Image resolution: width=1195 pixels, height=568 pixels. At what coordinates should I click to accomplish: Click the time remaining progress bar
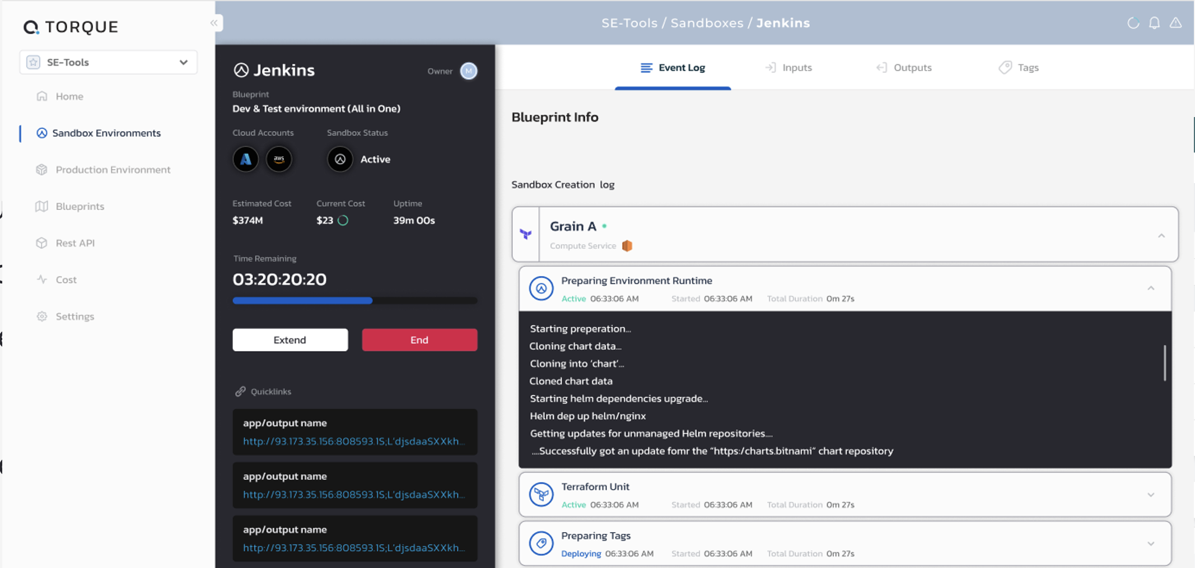[355, 301]
